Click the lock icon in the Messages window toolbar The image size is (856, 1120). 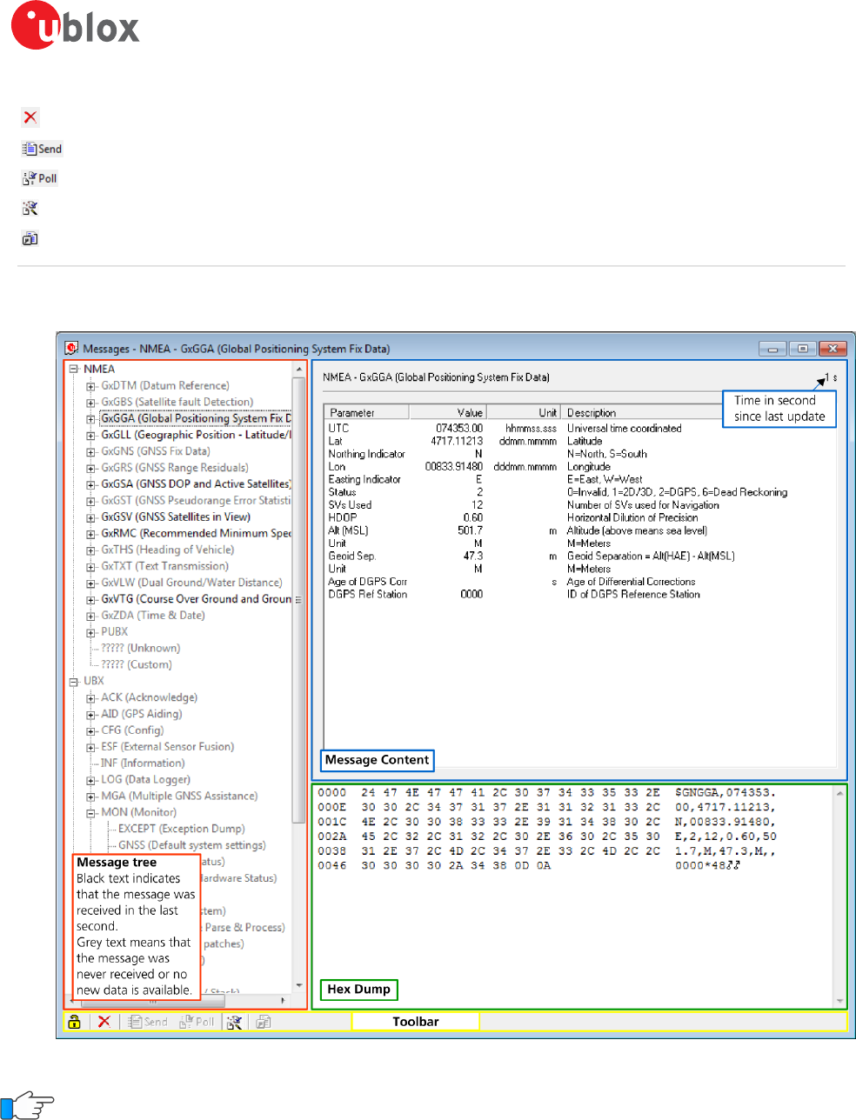point(75,1022)
